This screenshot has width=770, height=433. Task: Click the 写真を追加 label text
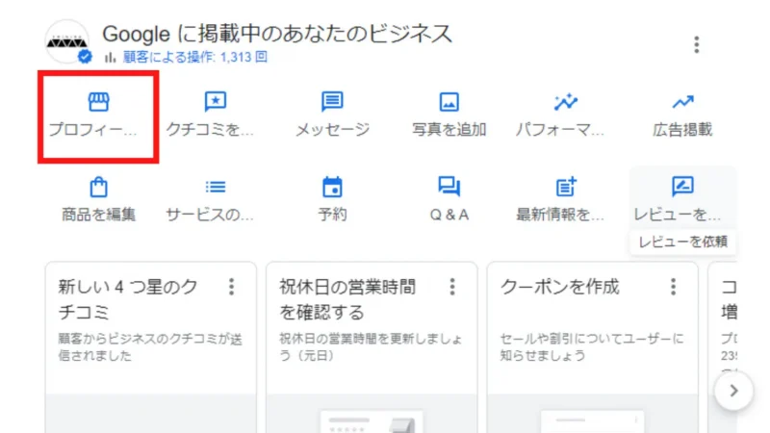[449, 130]
